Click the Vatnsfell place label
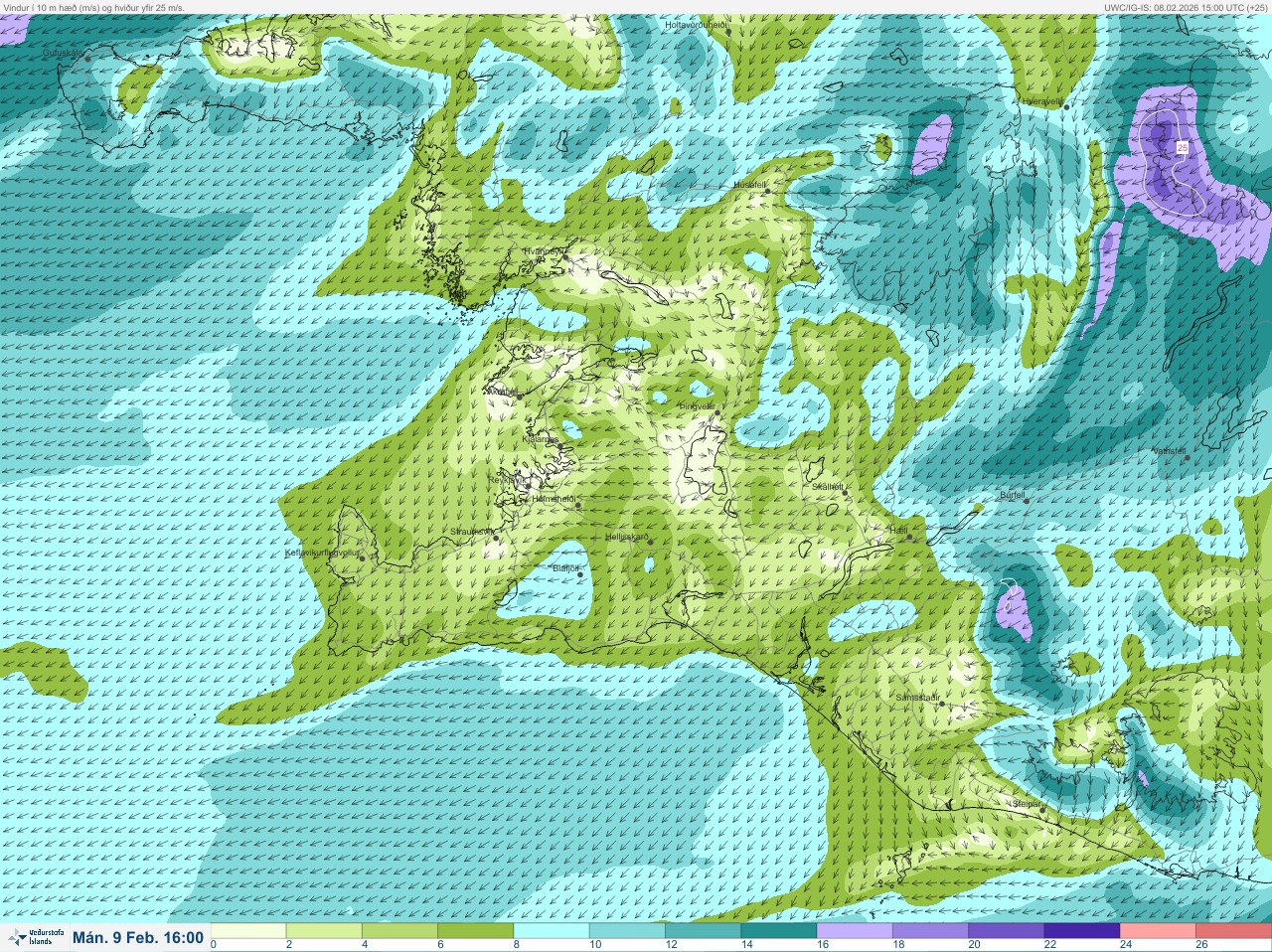1272x952 pixels. (x=1170, y=451)
